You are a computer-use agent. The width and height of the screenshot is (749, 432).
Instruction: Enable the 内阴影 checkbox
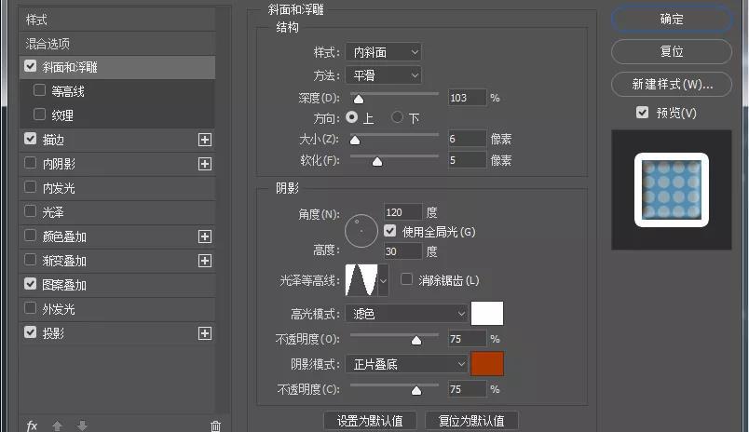pos(30,163)
